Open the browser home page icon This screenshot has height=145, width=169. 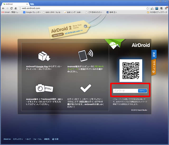[x=16, y=8]
